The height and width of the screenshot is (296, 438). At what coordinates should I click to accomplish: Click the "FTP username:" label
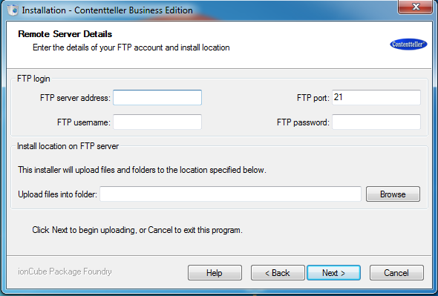tap(84, 122)
